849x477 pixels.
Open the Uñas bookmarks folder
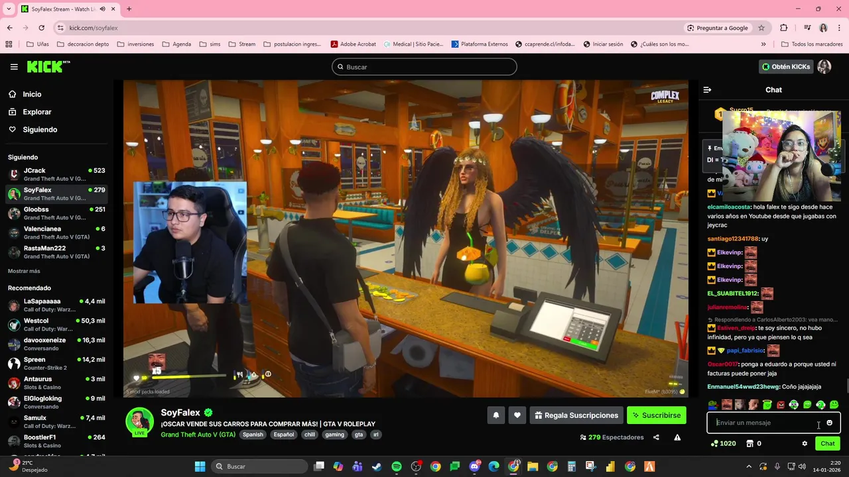pos(37,44)
